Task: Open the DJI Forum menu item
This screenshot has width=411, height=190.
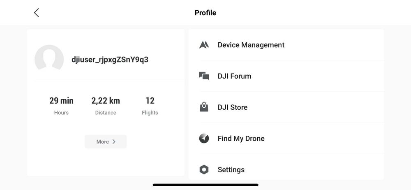Action: (x=234, y=76)
